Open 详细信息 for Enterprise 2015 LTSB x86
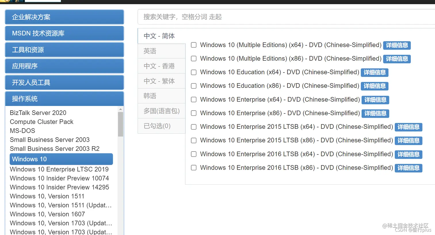 [x=409, y=141]
